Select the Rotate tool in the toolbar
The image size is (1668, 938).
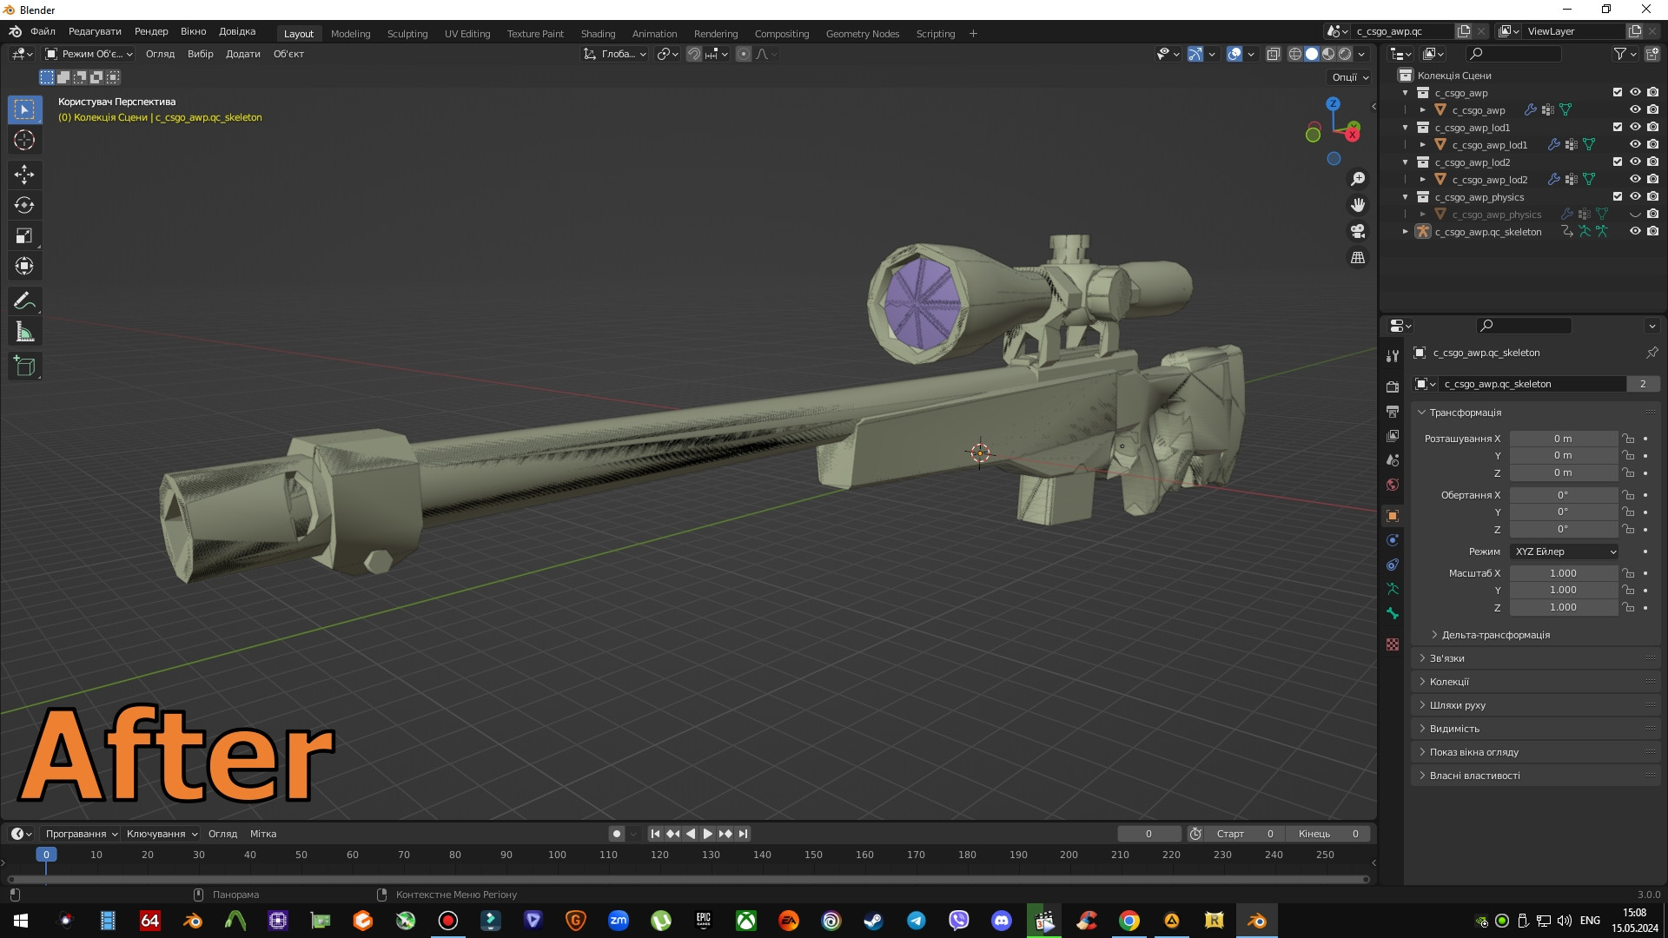(x=24, y=205)
